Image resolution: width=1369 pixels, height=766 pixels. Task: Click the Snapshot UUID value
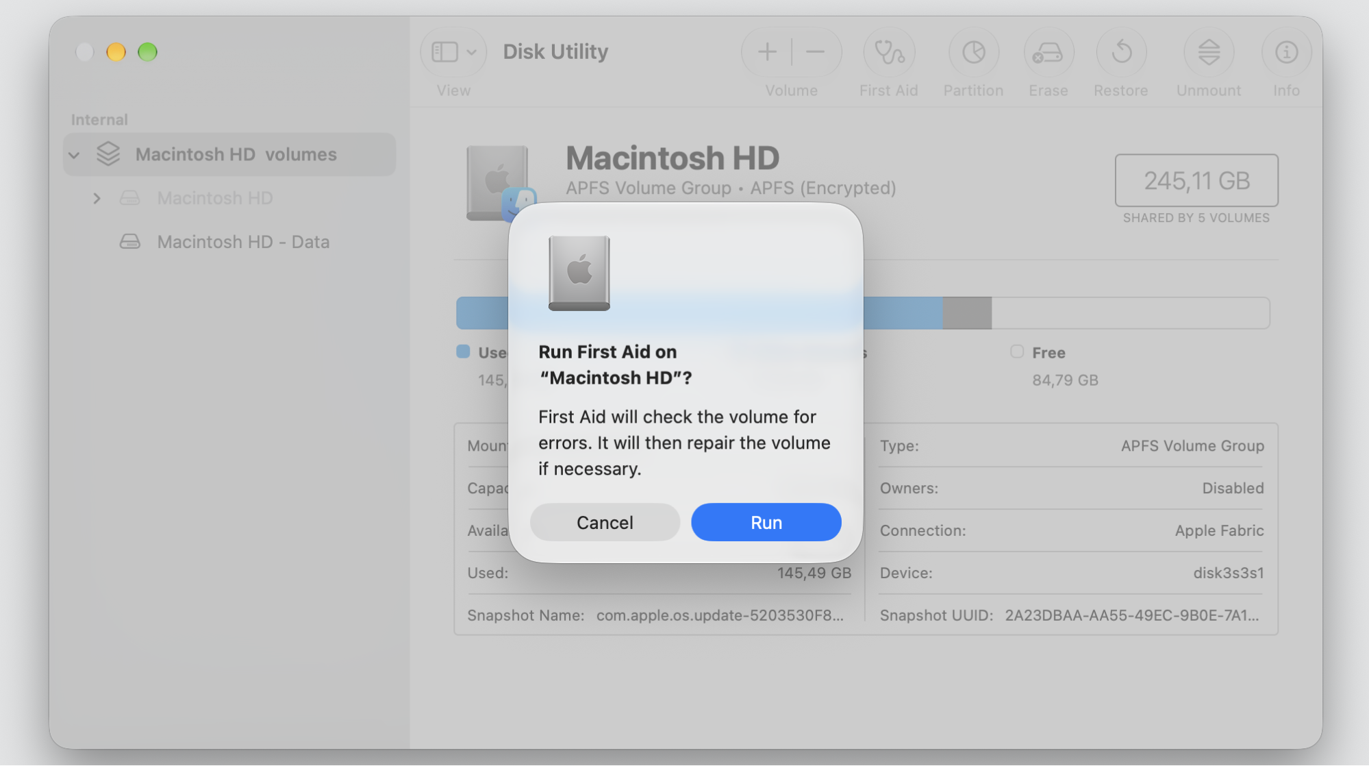tap(1131, 615)
